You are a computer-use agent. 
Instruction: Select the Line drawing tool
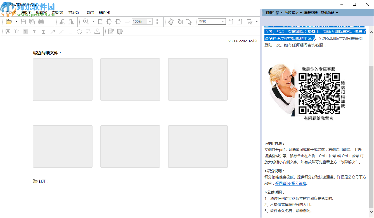(61, 32)
